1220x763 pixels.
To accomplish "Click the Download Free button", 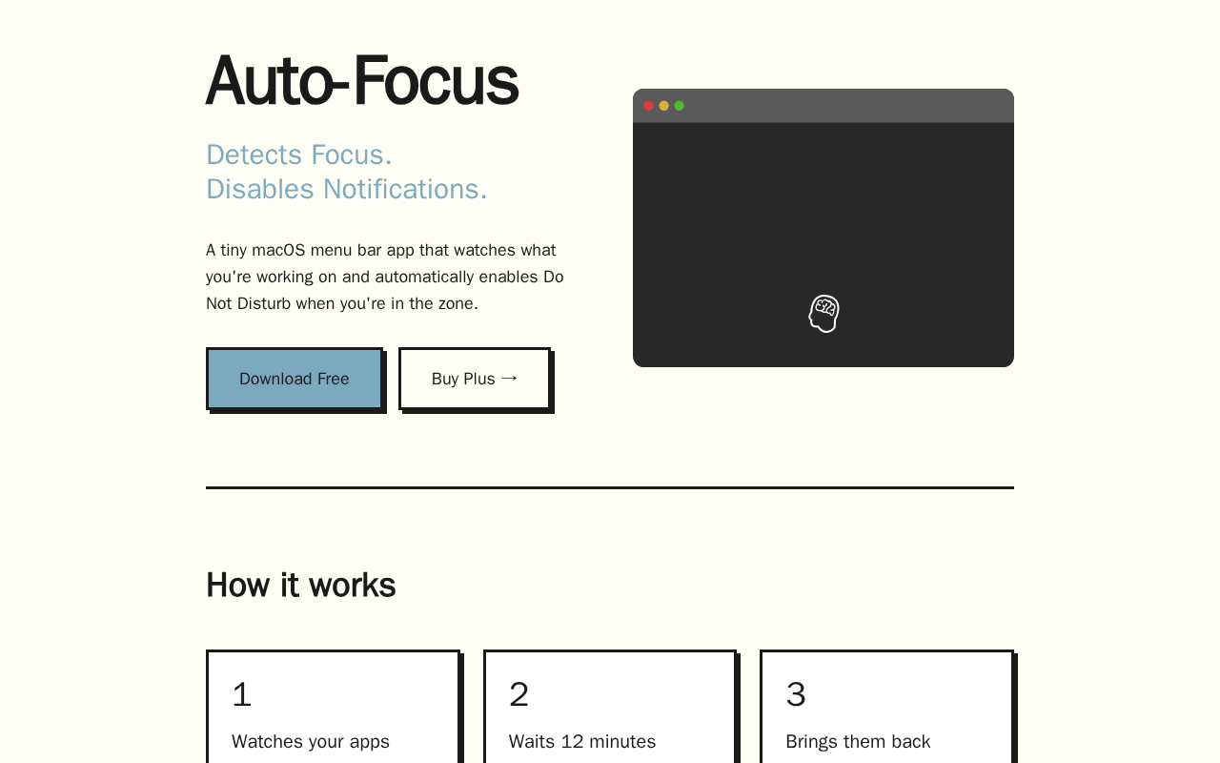I will [295, 379].
